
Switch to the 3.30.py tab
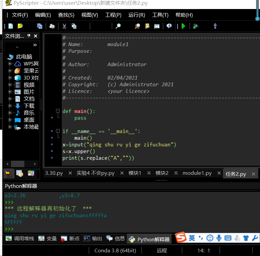[54, 173]
